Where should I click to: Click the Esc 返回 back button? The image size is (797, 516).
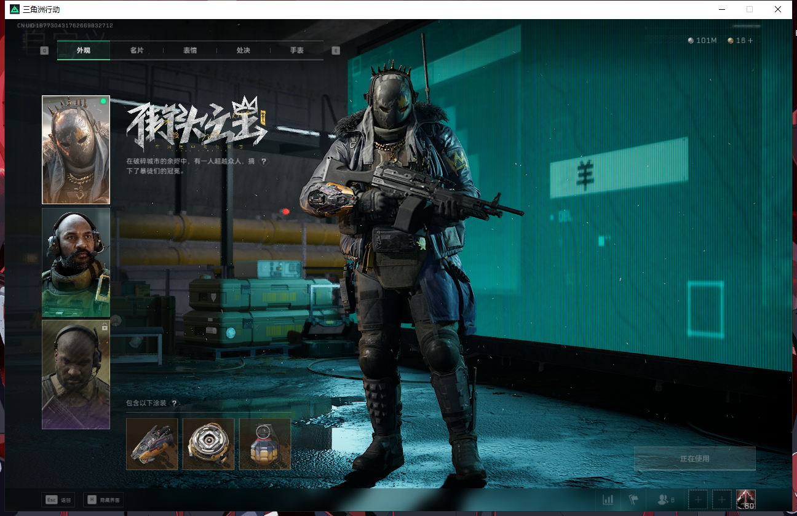pos(58,500)
